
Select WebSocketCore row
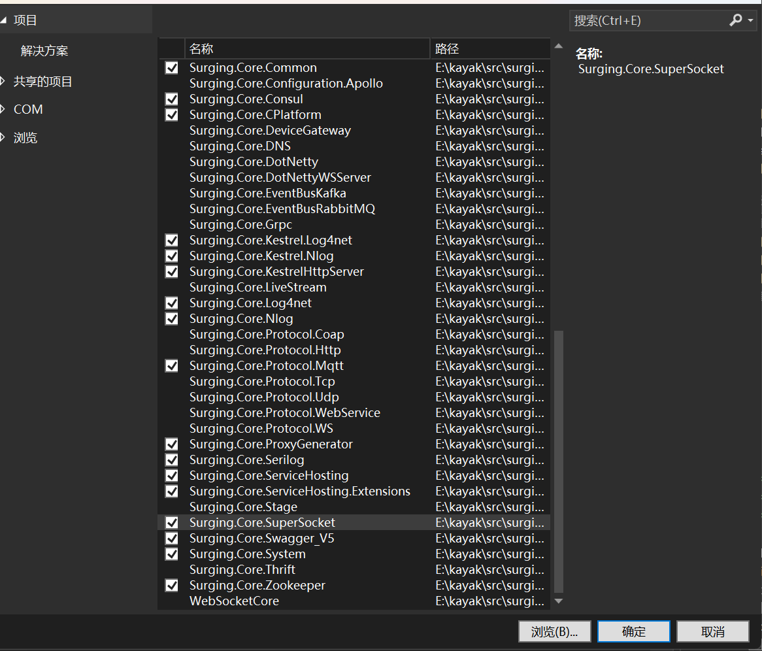[354, 601]
